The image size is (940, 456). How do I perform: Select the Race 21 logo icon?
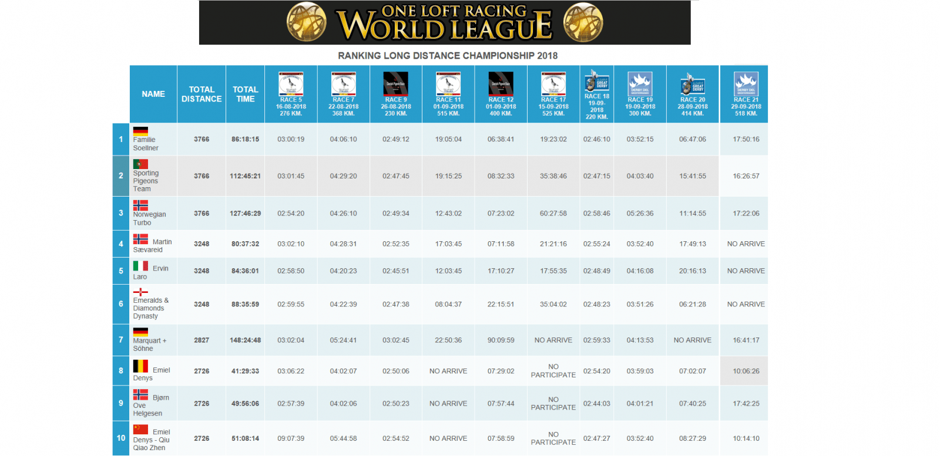coord(746,83)
